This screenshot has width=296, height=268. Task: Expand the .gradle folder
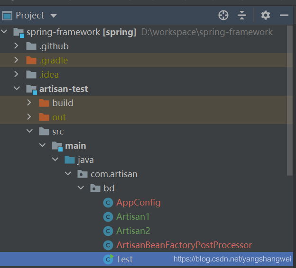(x=16, y=60)
